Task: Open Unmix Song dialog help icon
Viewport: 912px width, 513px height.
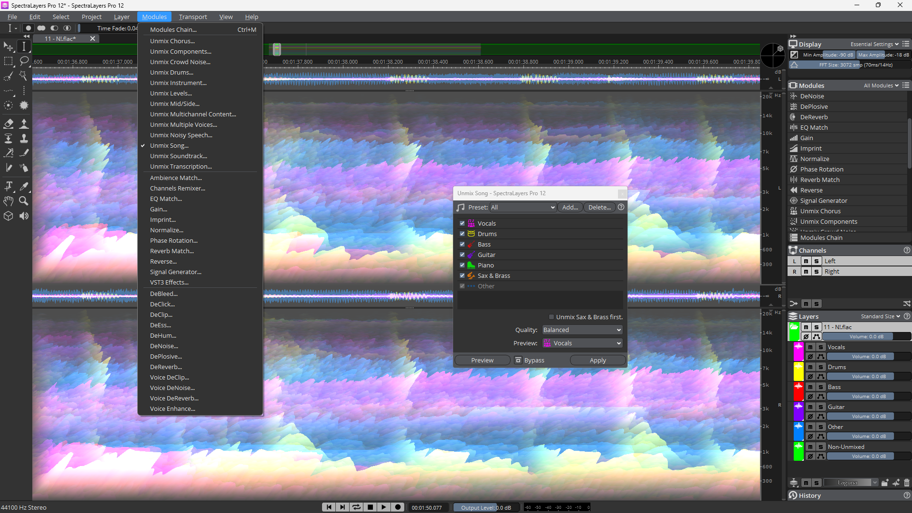Action: (621, 207)
